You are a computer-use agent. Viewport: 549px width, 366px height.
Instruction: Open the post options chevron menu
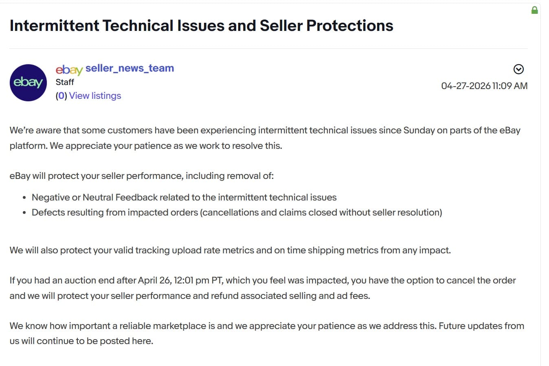coord(518,69)
